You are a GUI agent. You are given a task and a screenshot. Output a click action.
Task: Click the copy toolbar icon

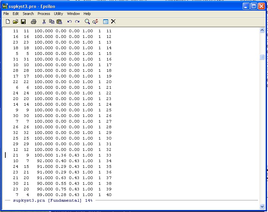[52, 22]
